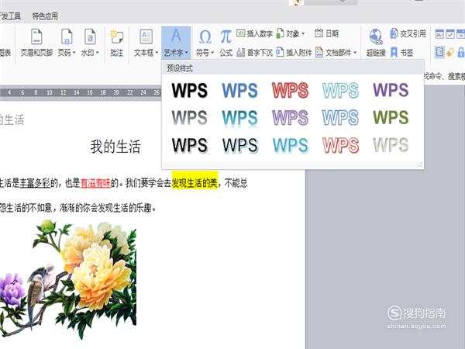Choose the red outlined WPS style, third row
This screenshot has height=349, width=465.
pos(340,145)
